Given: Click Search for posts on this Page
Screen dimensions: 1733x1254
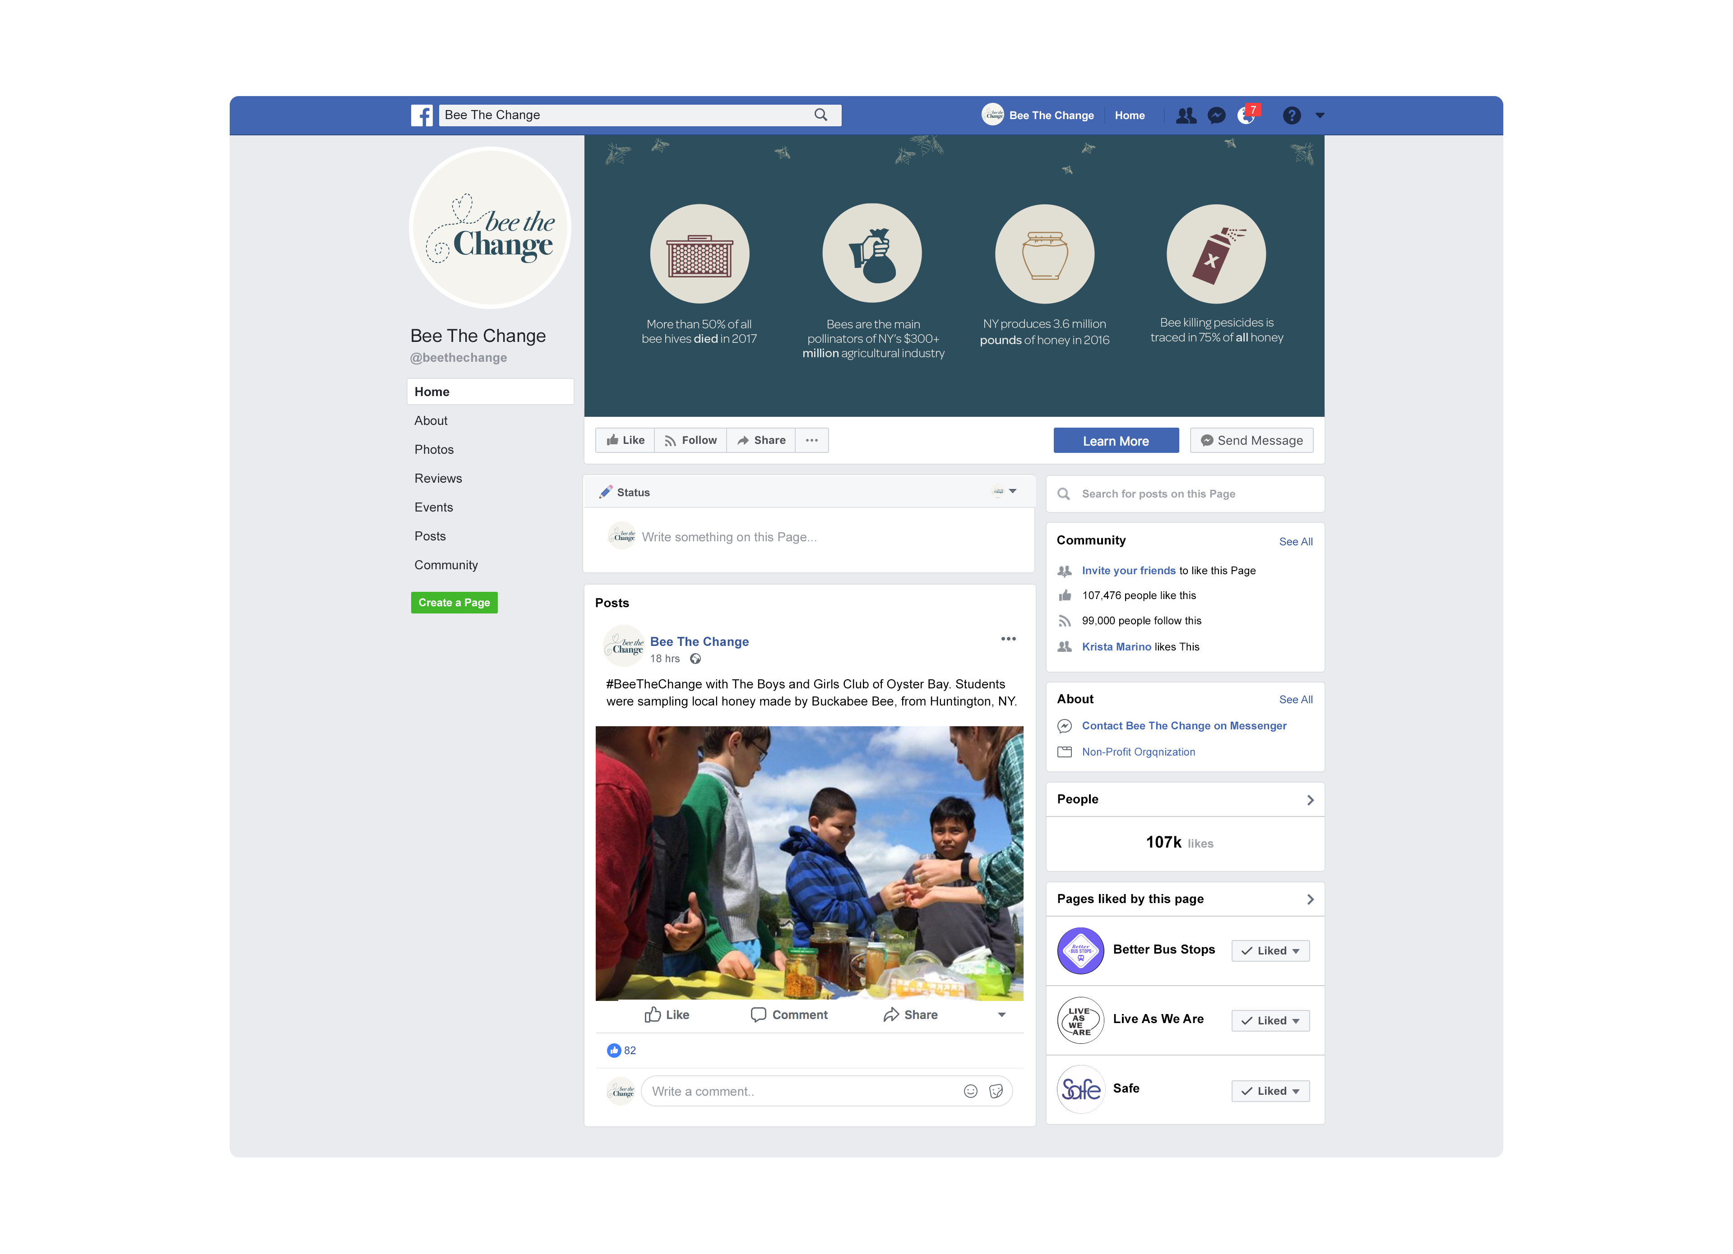Looking at the screenshot, I should pos(1185,494).
